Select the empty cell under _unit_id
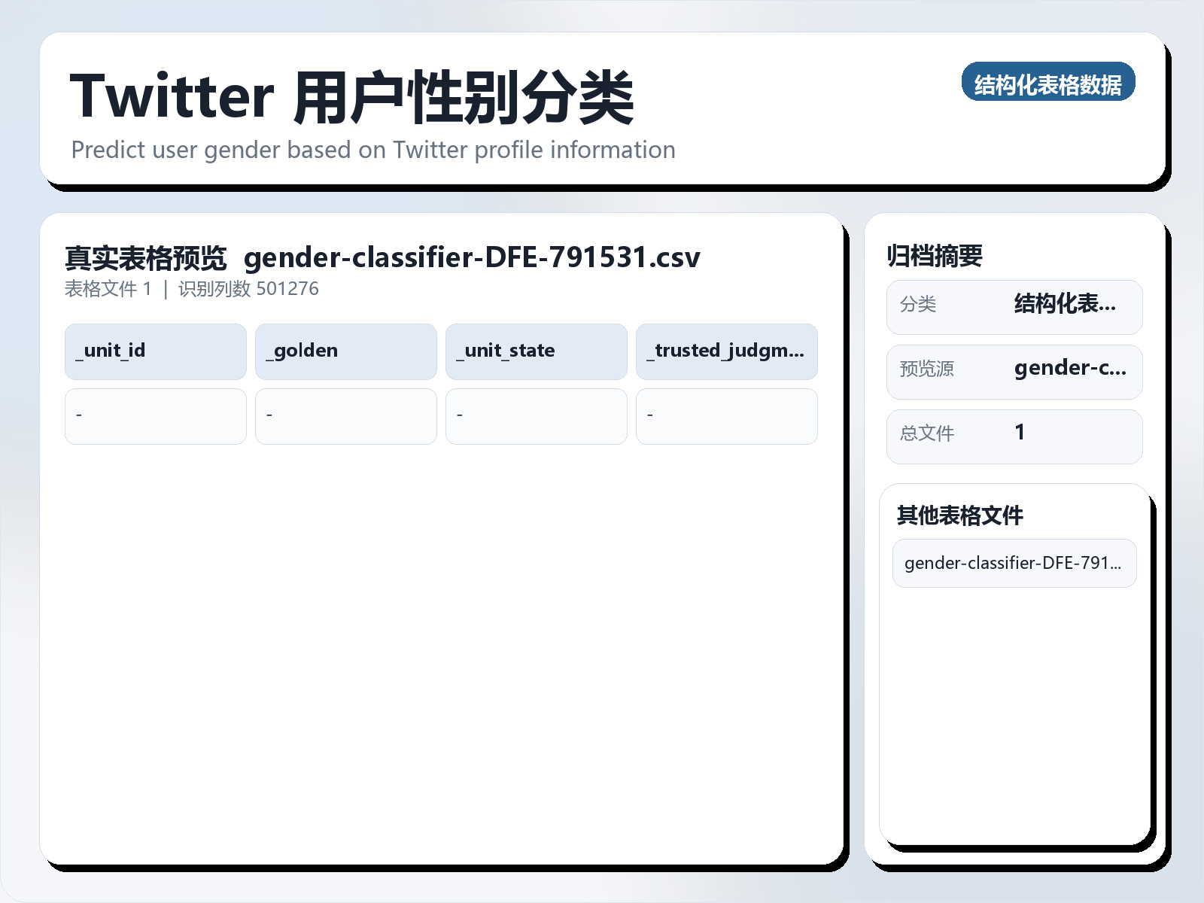The width and height of the screenshot is (1204, 903). 155,415
